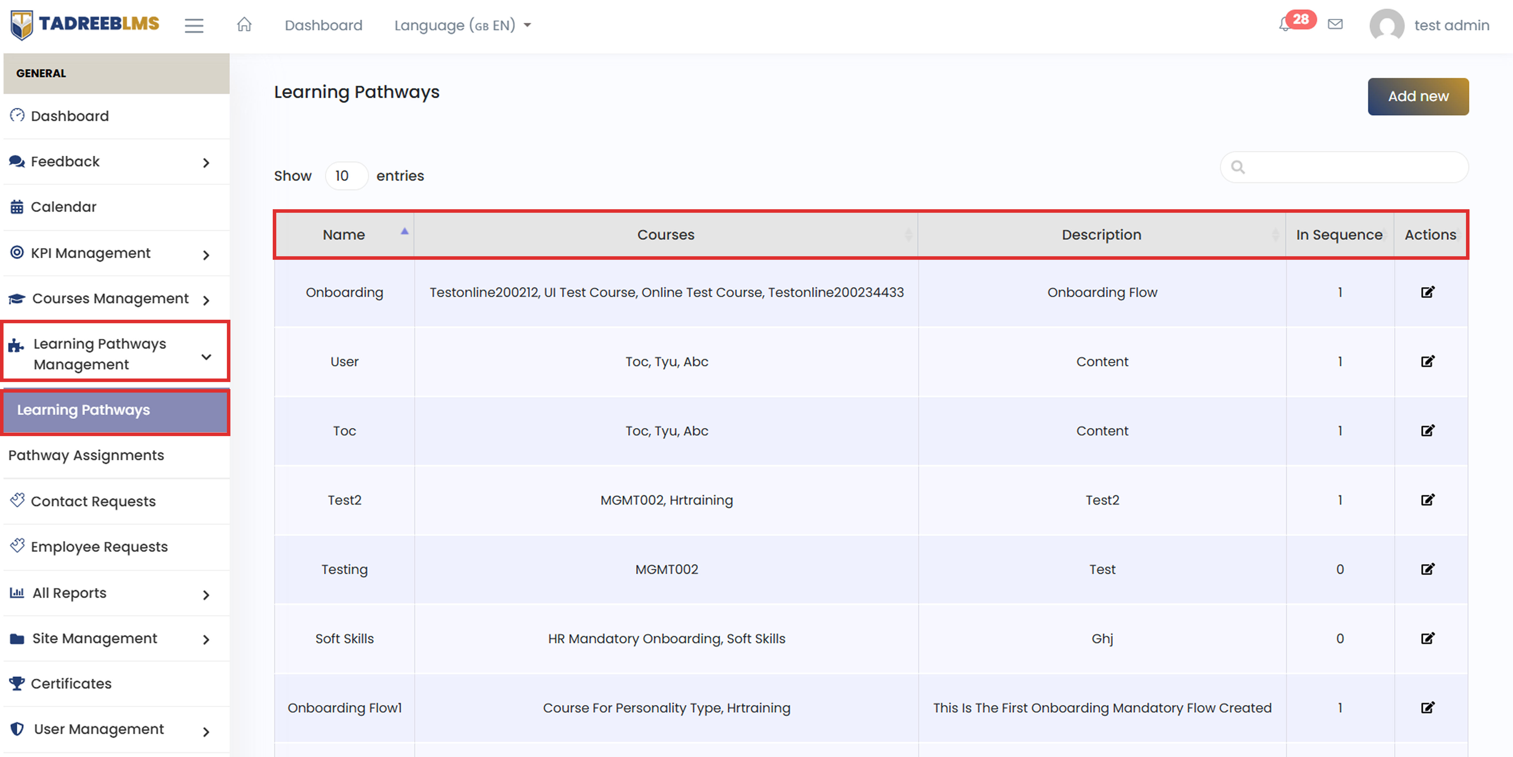1513x757 pixels.
Task: Focus the table search field
Action: point(1344,168)
